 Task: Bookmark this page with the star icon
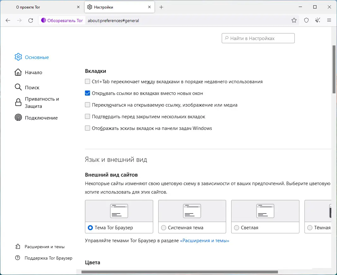tap(294, 20)
